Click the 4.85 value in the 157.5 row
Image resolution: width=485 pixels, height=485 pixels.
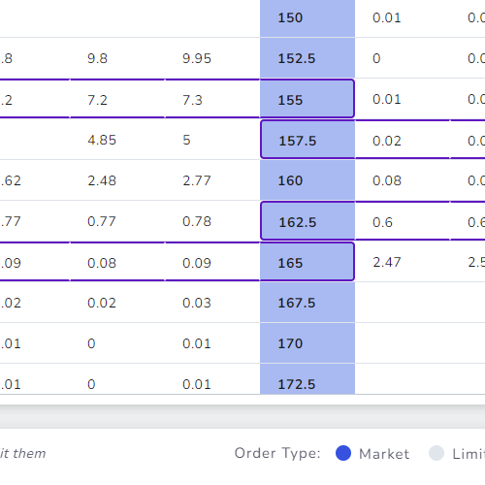point(102,140)
